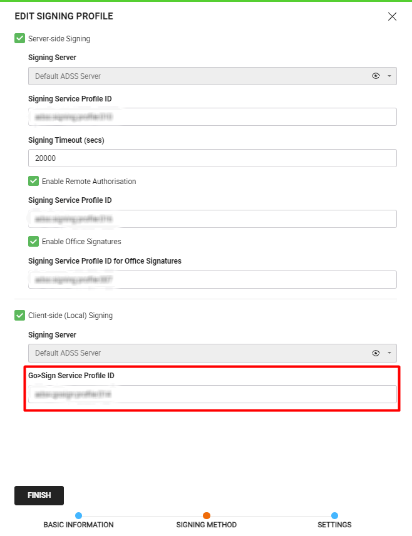412x536 pixels.
Task: Open the client-side Signing Server dropdown arrow
Action: (389, 353)
